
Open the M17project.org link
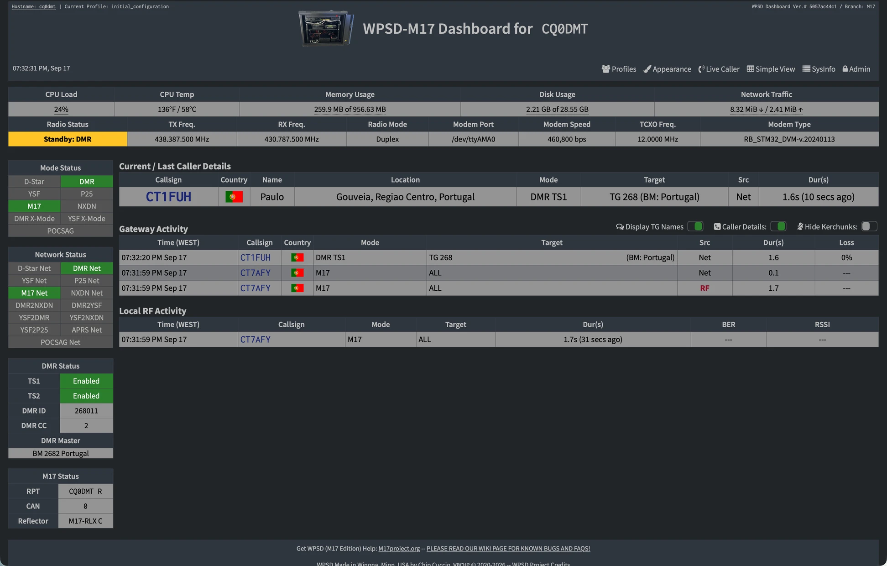[x=399, y=549]
